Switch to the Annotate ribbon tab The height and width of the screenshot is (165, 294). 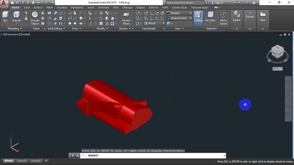(x=103, y=7)
